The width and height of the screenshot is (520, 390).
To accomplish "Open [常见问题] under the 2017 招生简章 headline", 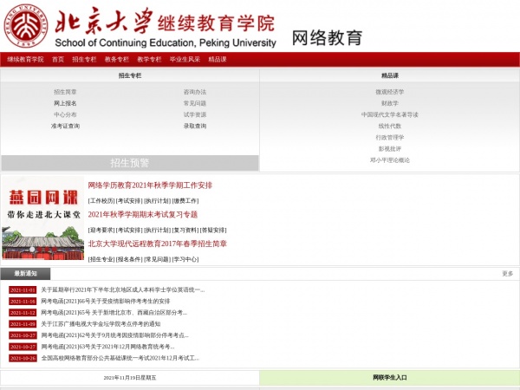I will tap(157, 259).
